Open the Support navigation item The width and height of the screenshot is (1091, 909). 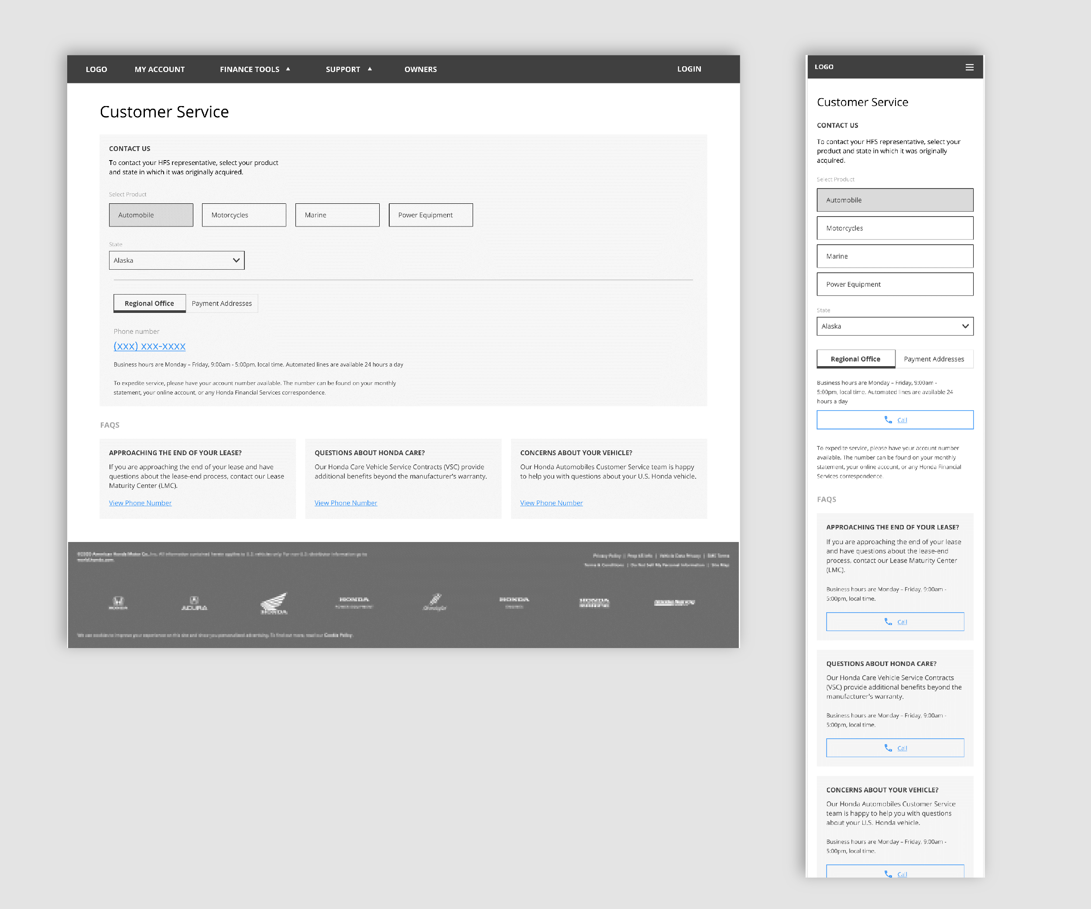[x=343, y=69]
